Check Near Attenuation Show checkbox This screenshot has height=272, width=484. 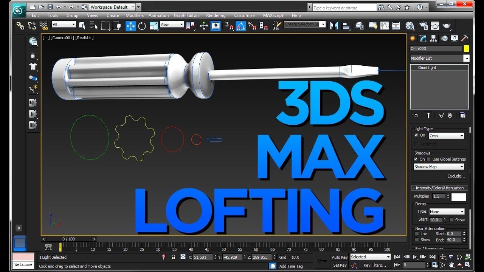(x=417, y=240)
